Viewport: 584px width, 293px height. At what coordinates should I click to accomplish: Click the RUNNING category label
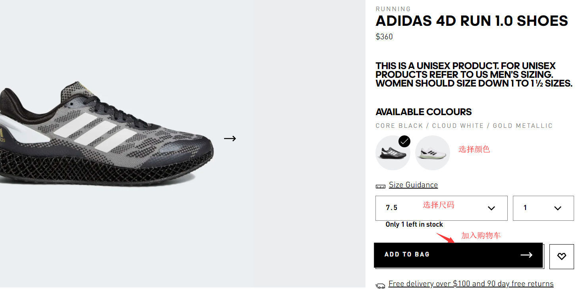393,9
